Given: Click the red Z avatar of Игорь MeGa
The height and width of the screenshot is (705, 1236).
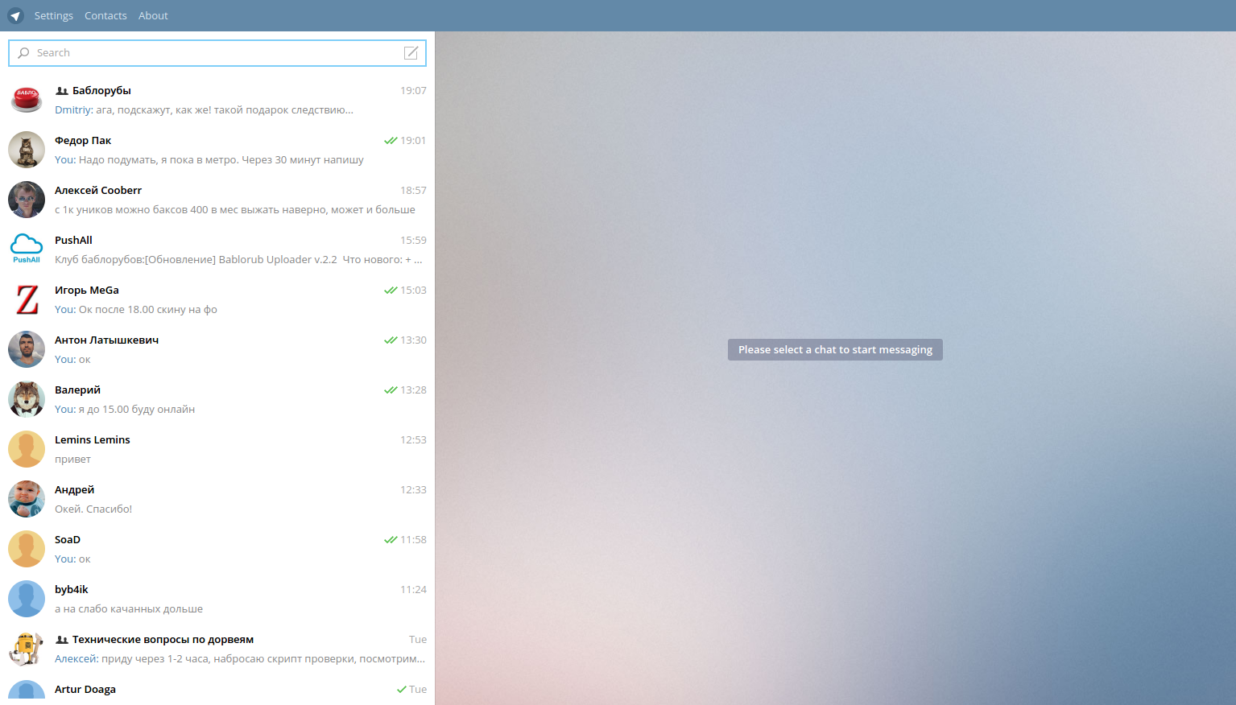Looking at the screenshot, I should point(27,299).
